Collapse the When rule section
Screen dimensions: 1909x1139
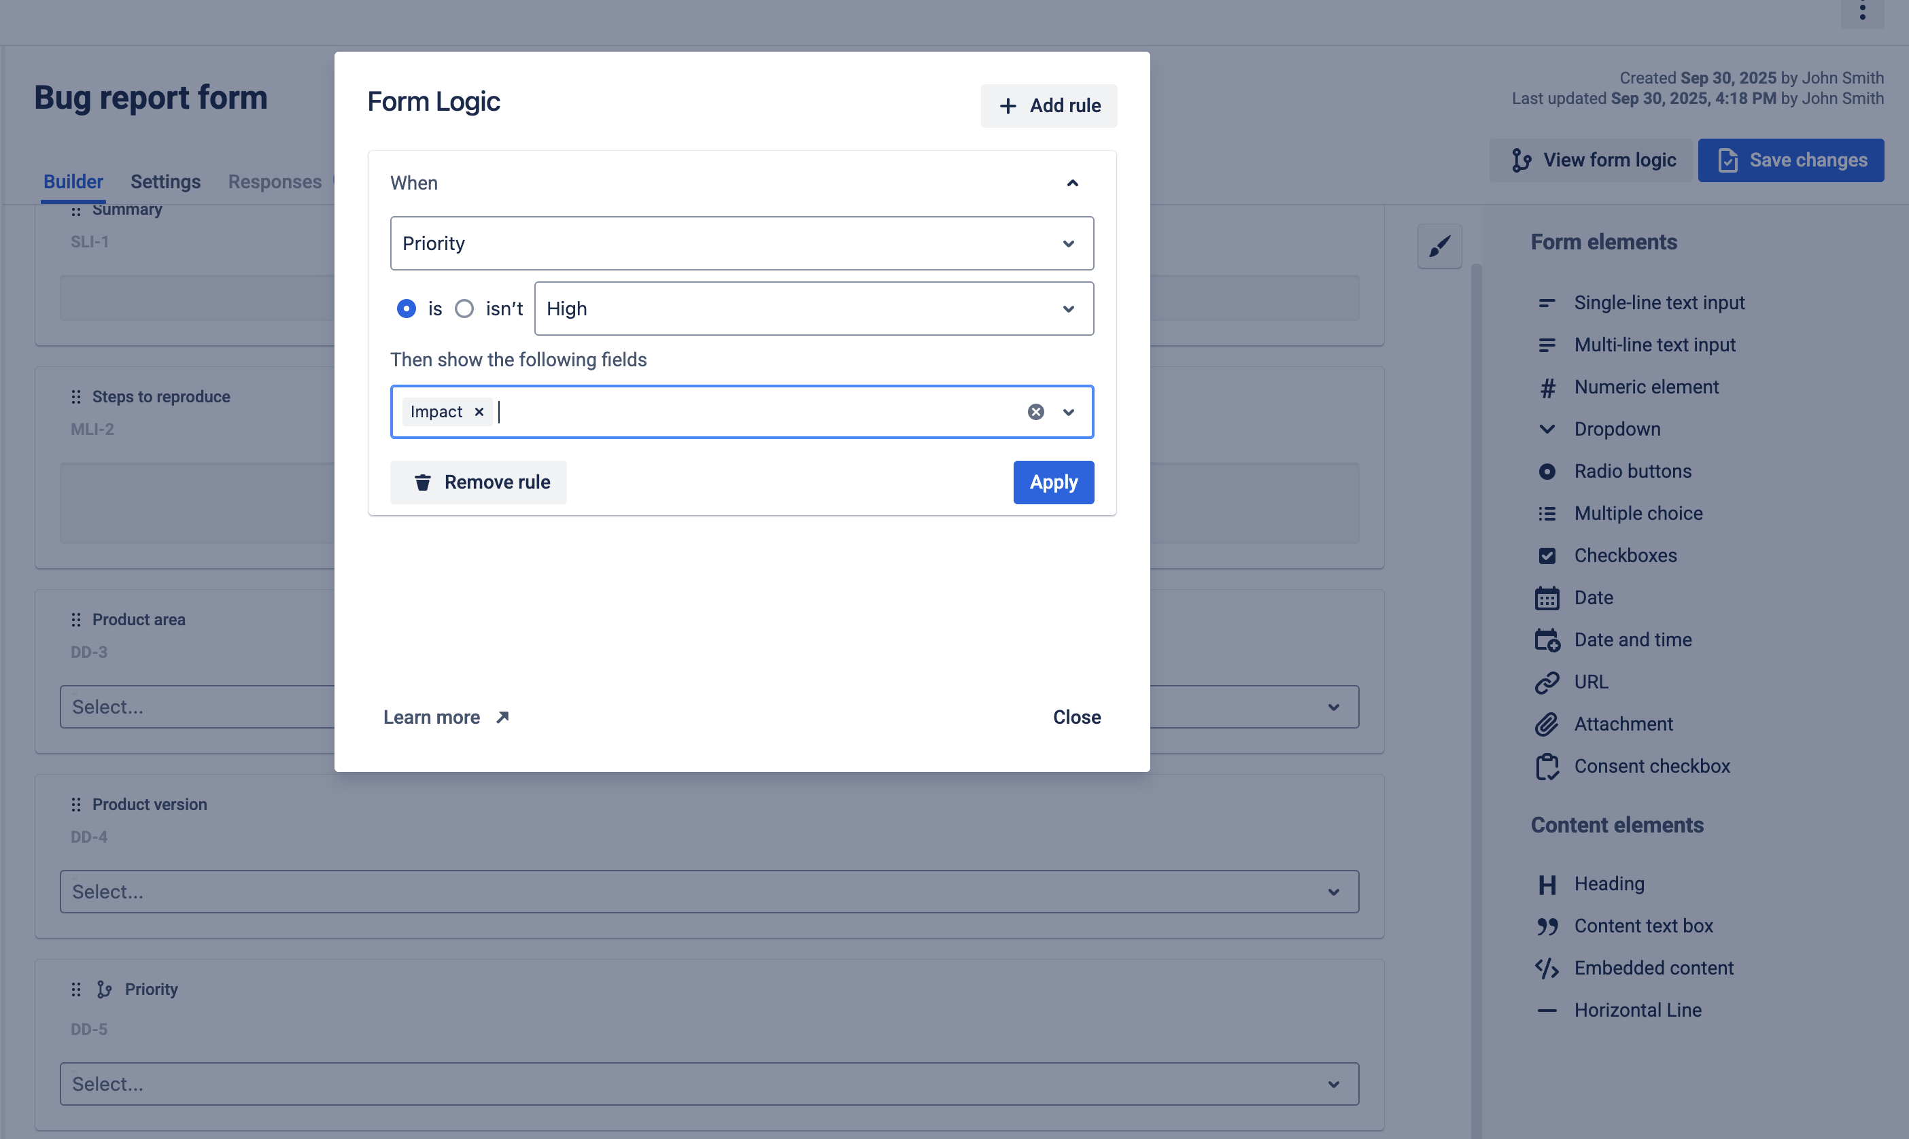click(x=1072, y=183)
